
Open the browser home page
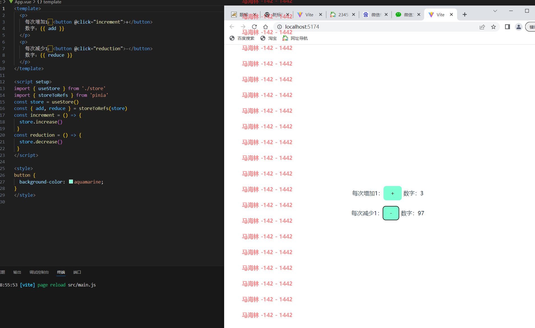(x=265, y=27)
